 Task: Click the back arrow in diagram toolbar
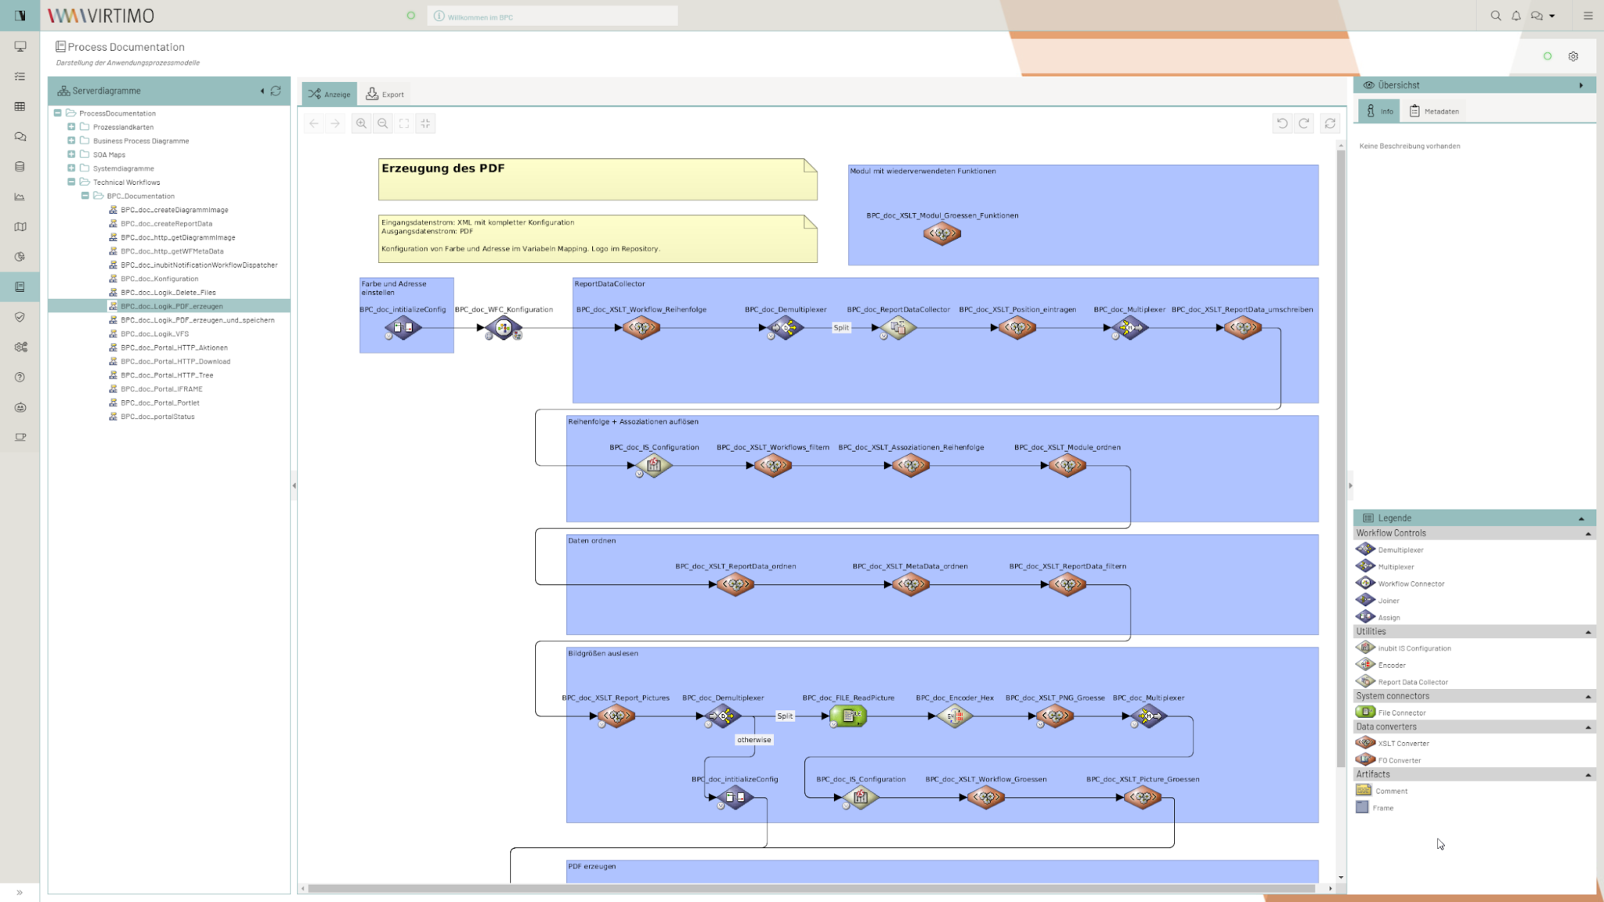313,123
